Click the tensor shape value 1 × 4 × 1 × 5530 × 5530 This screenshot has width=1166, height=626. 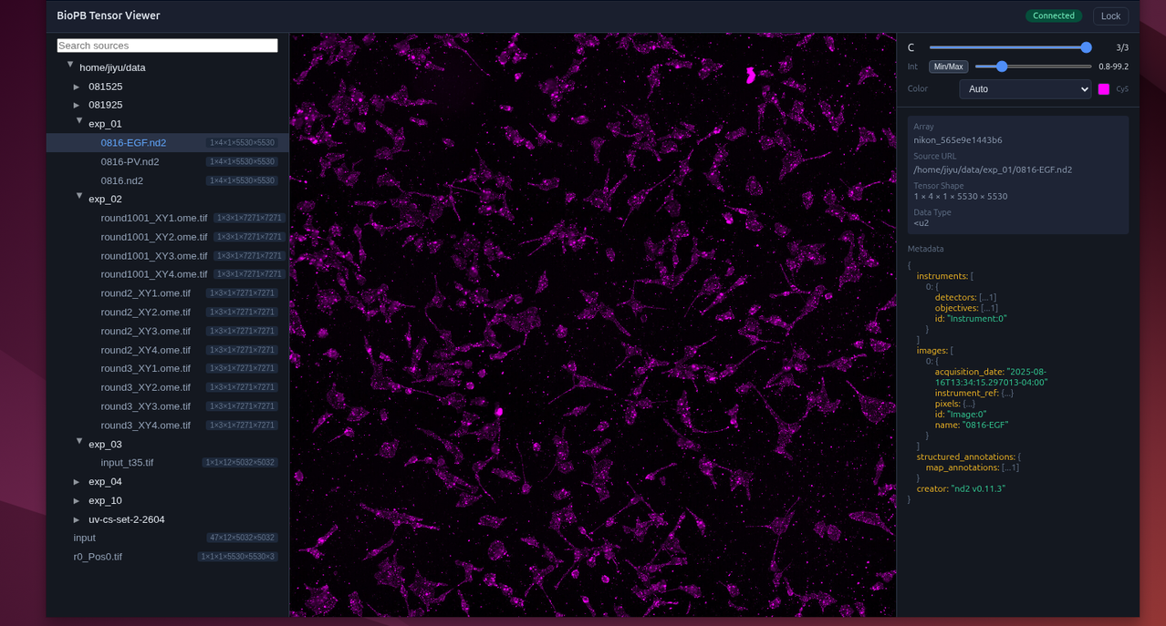coord(961,196)
